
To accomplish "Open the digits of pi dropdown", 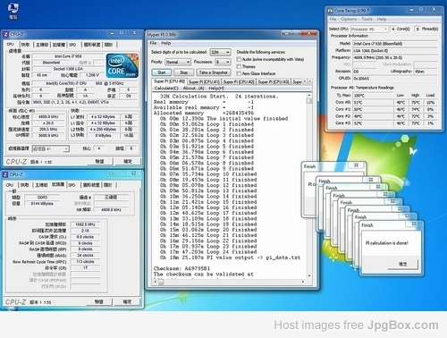I will (220, 52).
